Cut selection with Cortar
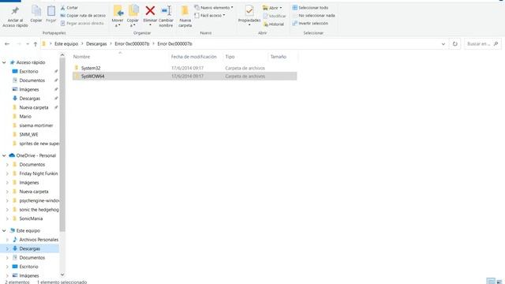 (x=69, y=7)
